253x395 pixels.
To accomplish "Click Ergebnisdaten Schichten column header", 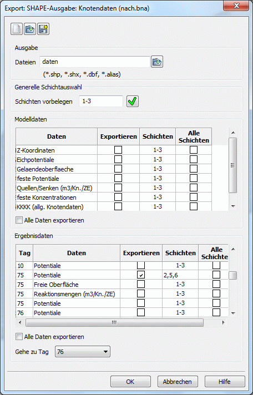I will coord(180,253).
